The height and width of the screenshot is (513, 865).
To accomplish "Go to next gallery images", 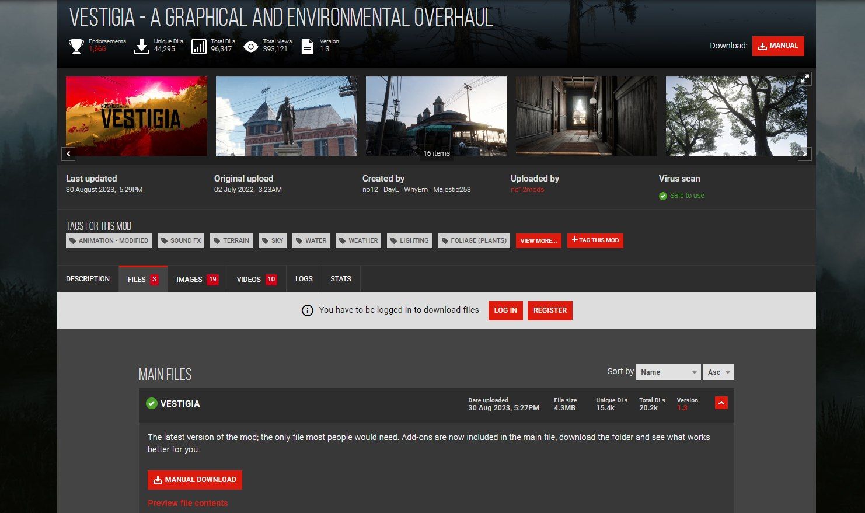I will tap(805, 154).
